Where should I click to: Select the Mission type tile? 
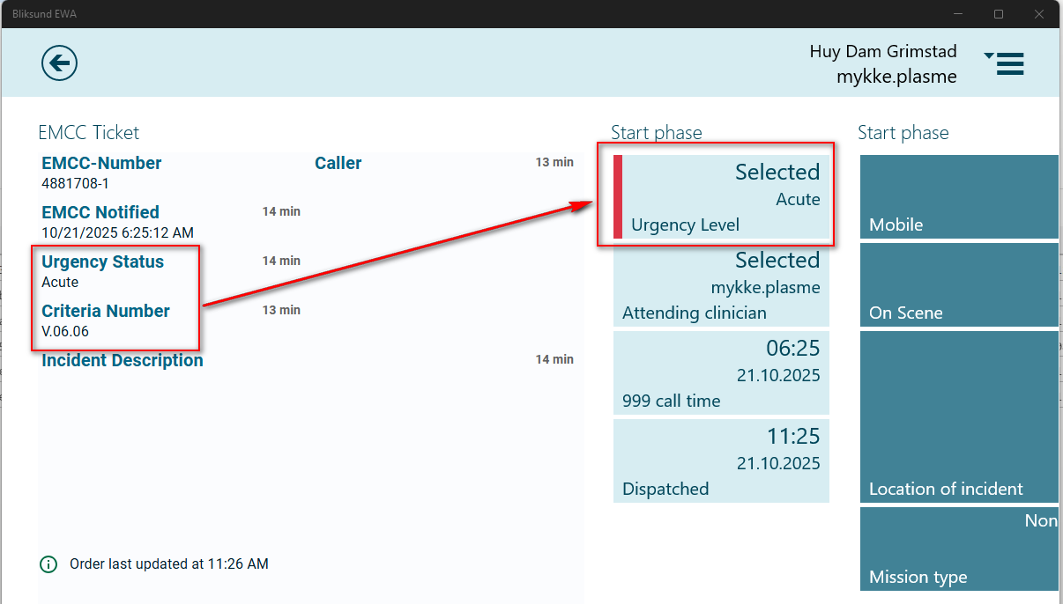959,549
